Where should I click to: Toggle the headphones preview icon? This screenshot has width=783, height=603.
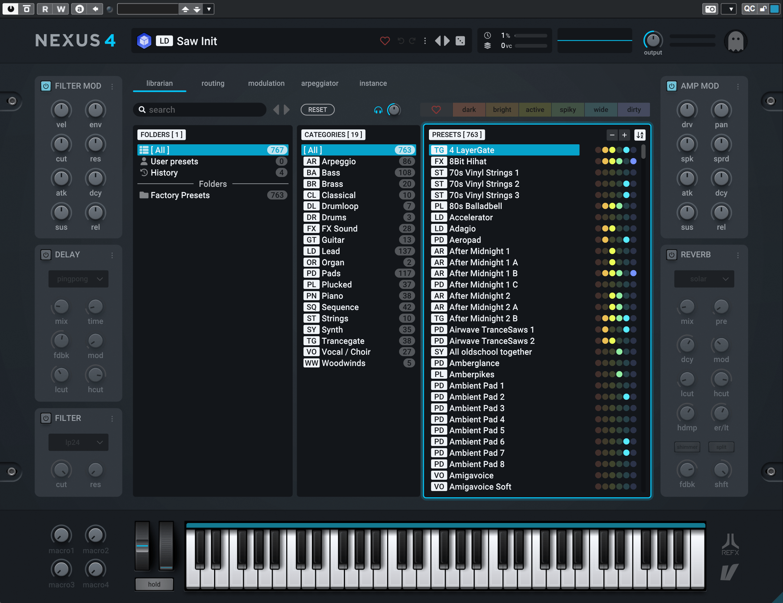pyautogui.click(x=378, y=110)
